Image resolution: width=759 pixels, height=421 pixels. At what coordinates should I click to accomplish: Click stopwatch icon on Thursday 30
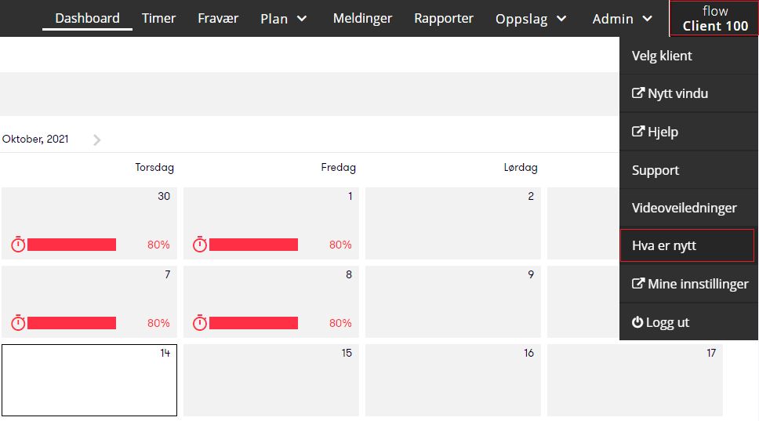pos(18,245)
